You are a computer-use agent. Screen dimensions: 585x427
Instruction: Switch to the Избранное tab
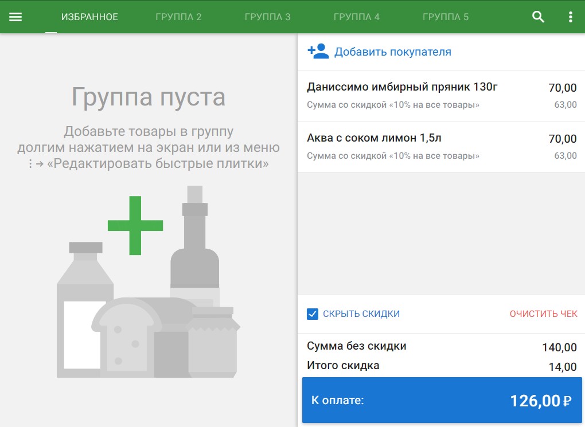pyautogui.click(x=89, y=17)
